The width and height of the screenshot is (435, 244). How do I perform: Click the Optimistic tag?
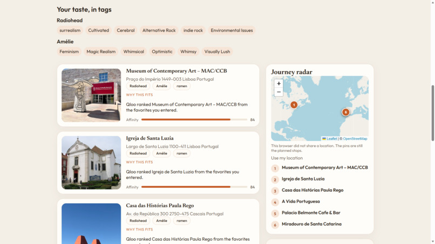point(162,52)
